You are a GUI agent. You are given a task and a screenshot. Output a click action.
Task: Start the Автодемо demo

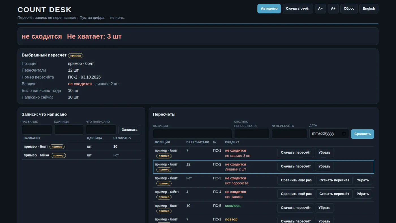(x=269, y=8)
